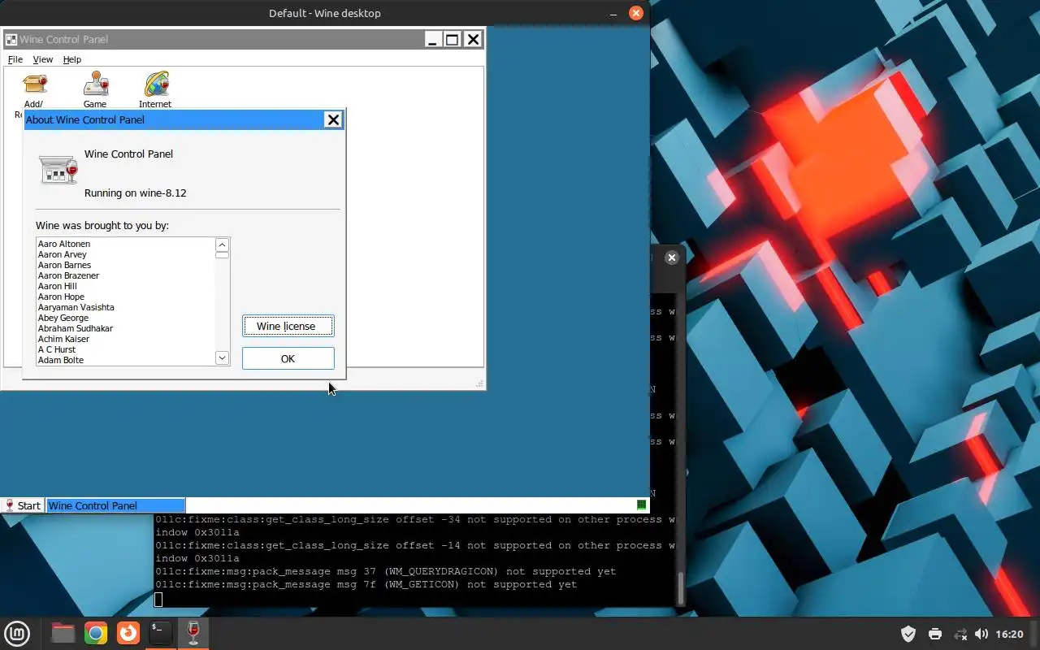Click the Wine license button
Screen dimensions: 1040x650
pyautogui.click(x=288, y=326)
